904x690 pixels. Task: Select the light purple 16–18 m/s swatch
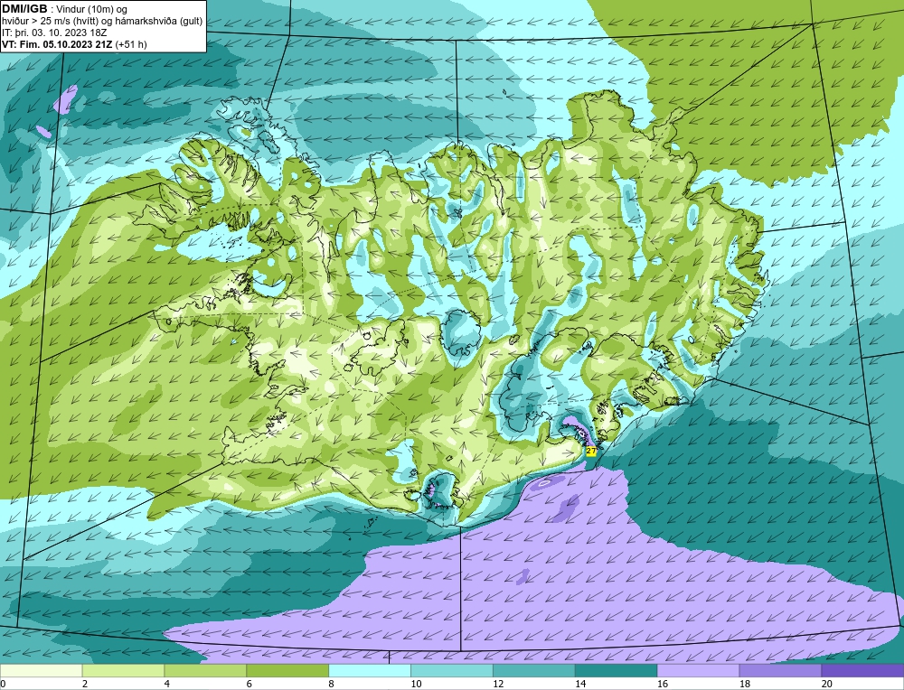[x=698, y=670]
